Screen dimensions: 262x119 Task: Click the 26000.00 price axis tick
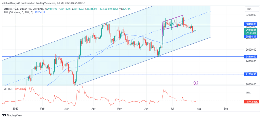point(251,50)
